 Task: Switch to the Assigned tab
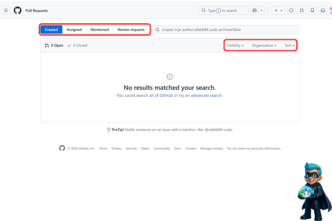coord(74,29)
